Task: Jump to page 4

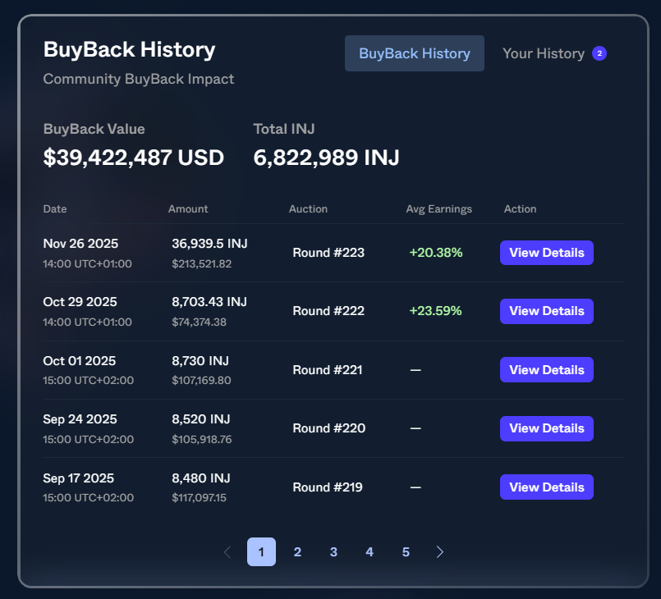Action: click(370, 551)
